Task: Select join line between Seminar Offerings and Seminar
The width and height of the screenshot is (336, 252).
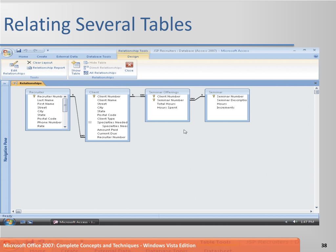Action: [x=197, y=98]
